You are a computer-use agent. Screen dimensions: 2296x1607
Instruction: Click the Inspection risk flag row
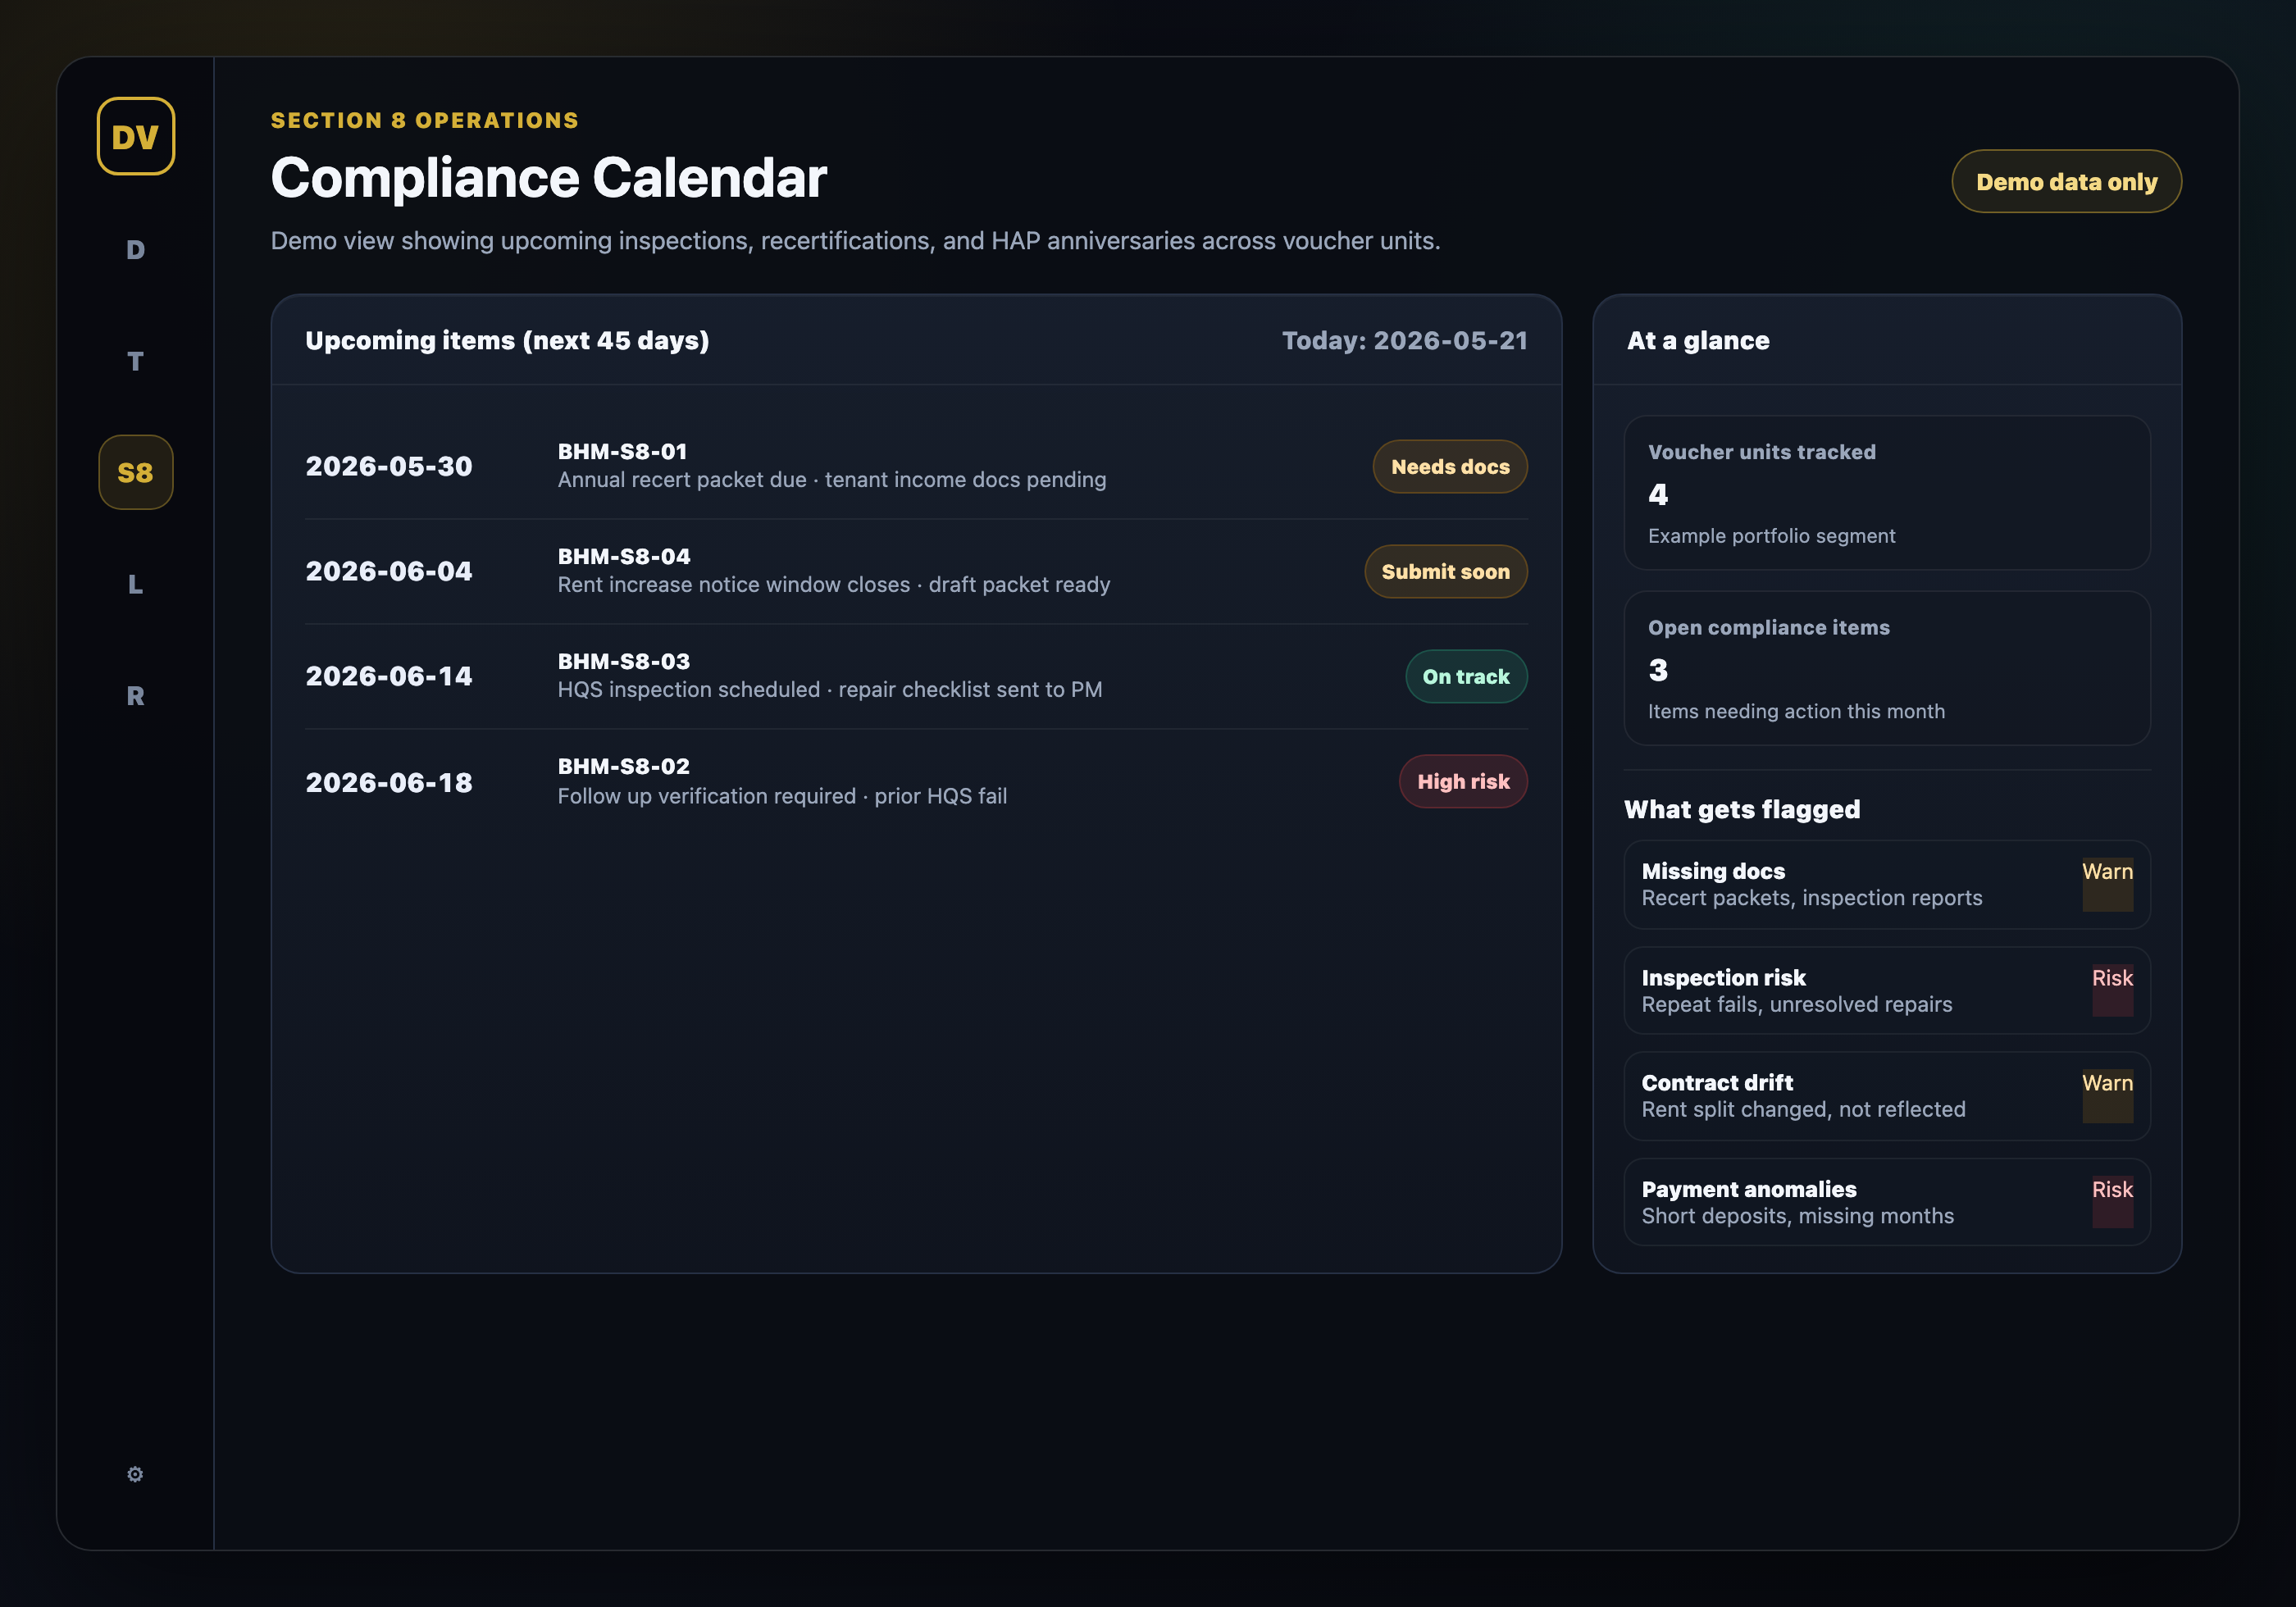pyautogui.click(x=1887, y=990)
